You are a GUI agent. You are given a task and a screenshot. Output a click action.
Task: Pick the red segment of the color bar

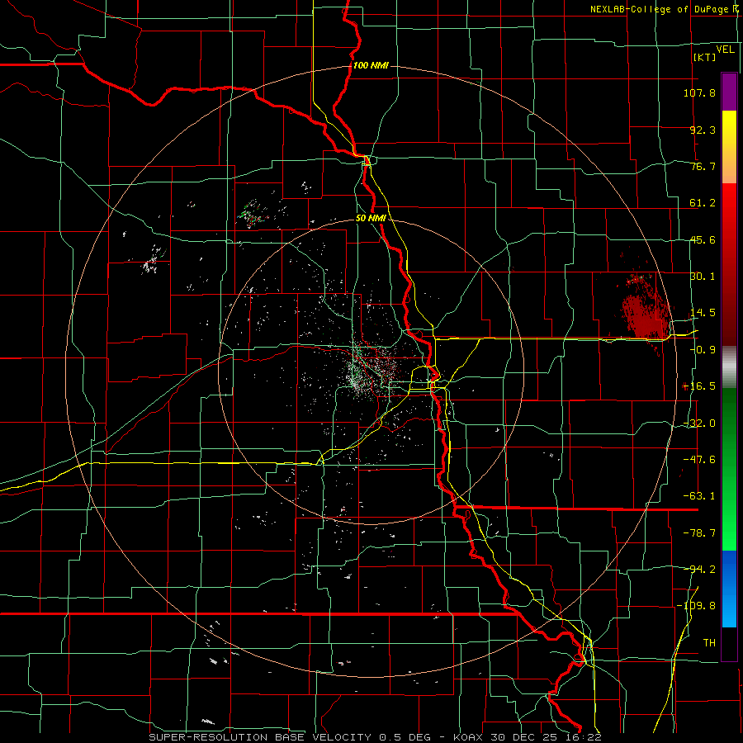pos(729,264)
